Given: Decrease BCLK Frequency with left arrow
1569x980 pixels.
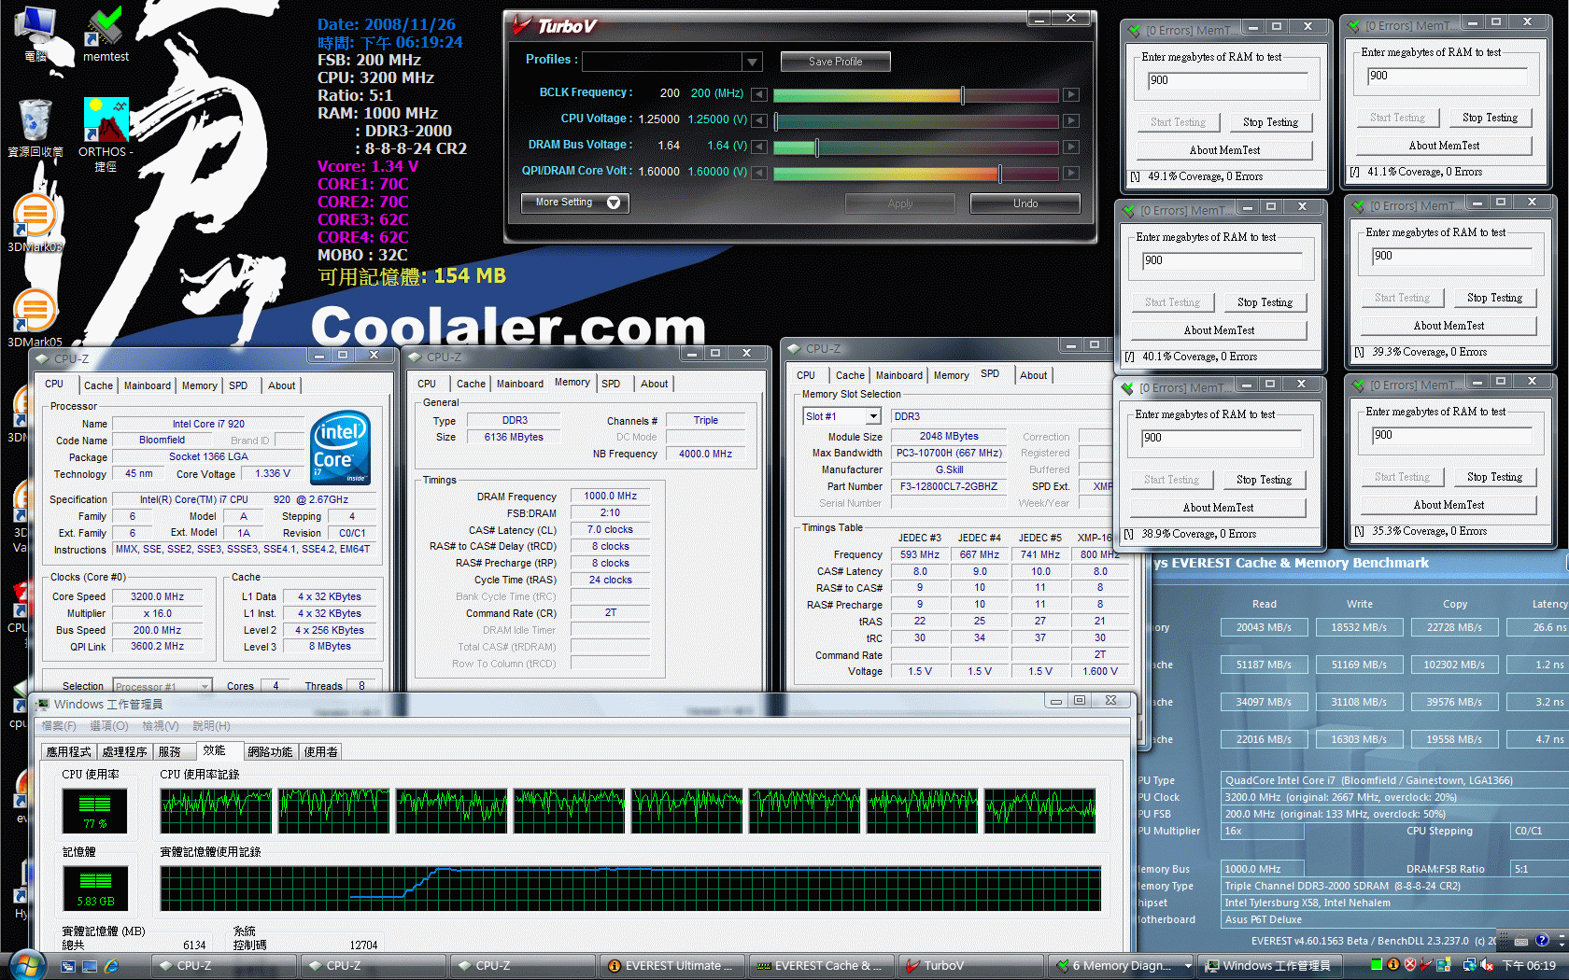Looking at the screenshot, I should 759,94.
